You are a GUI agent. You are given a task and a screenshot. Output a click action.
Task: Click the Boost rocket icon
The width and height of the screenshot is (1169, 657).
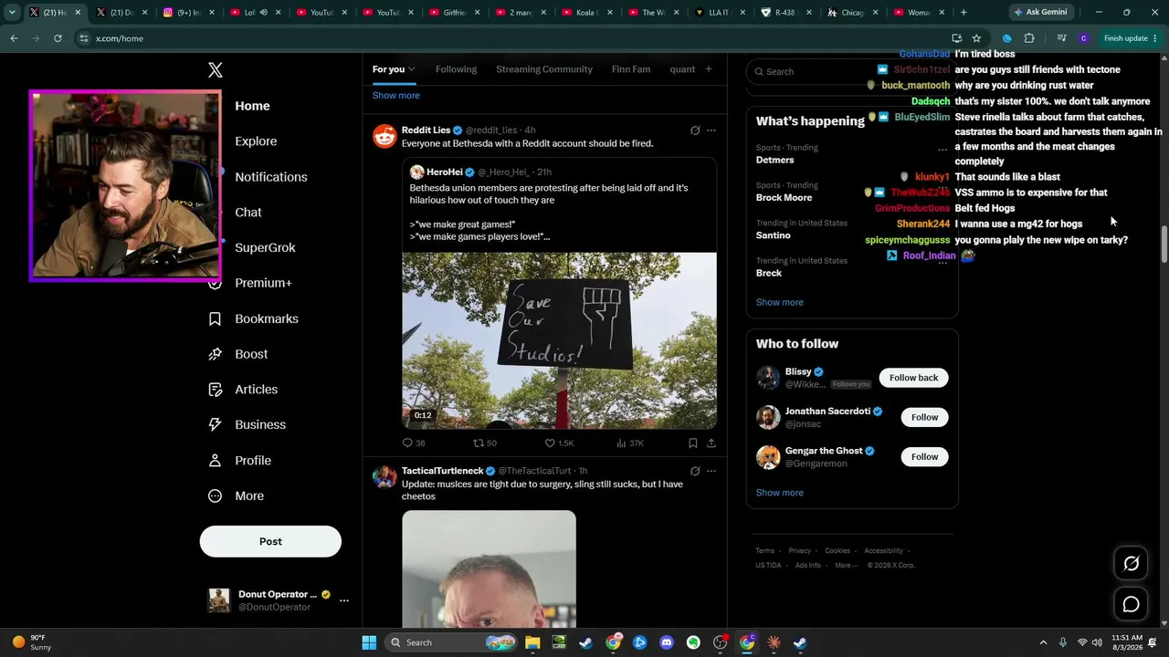(215, 354)
